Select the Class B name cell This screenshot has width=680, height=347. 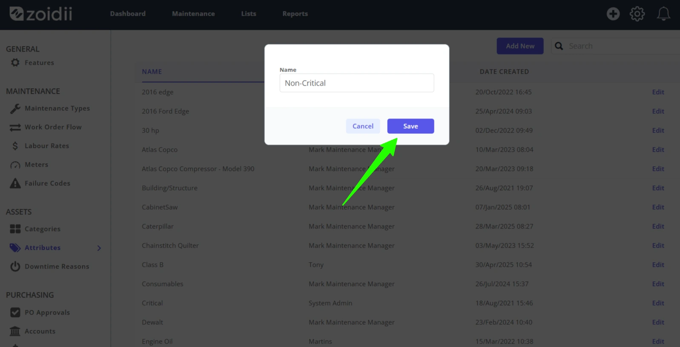[x=152, y=265]
